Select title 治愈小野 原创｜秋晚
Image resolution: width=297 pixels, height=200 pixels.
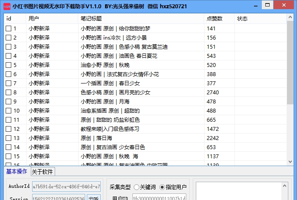click(x=105, y=65)
